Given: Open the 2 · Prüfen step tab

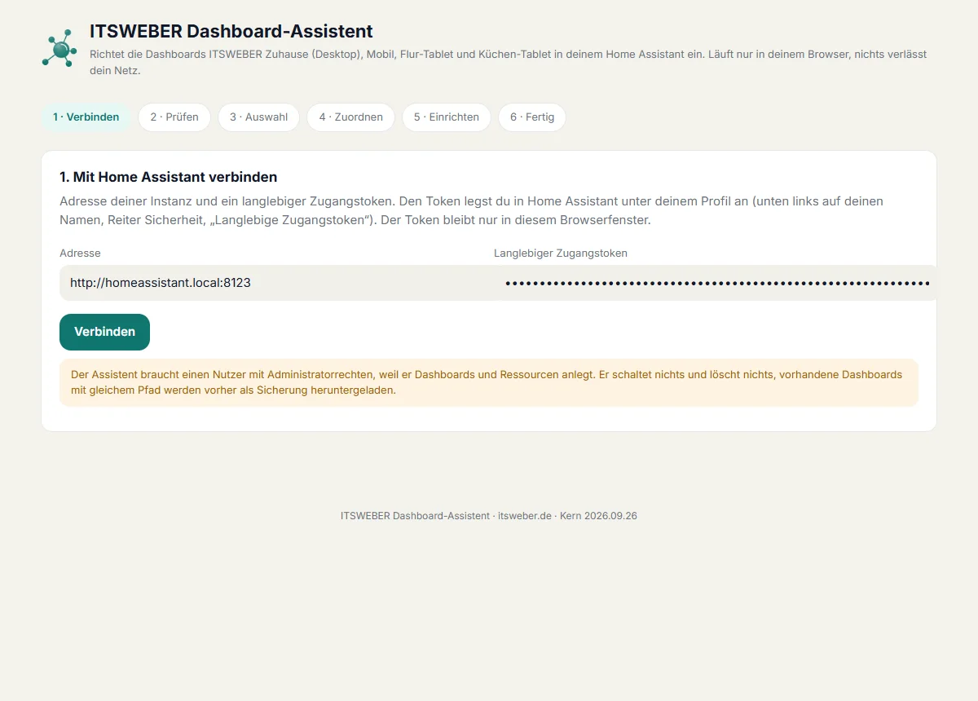Looking at the screenshot, I should click(x=174, y=117).
